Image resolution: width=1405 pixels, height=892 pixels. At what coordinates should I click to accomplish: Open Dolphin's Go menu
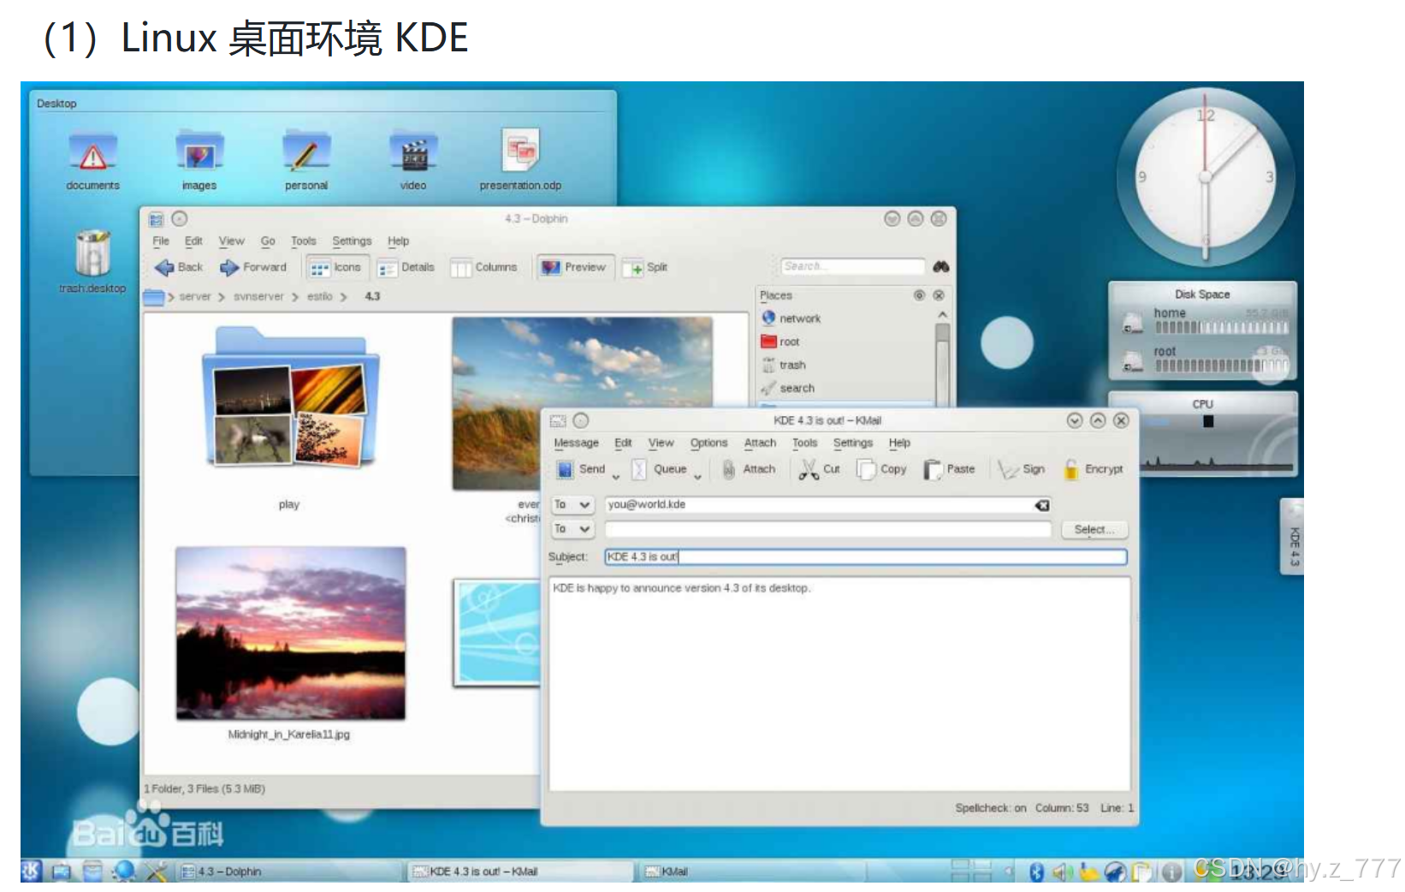pyautogui.click(x=268, y=241)
